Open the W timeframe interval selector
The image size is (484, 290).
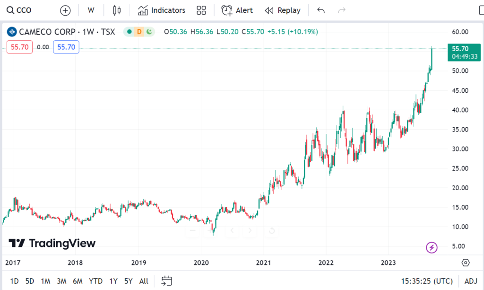[91, 10]
